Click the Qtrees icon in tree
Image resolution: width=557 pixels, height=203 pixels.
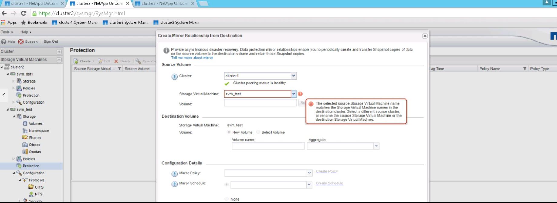point(25,145)
